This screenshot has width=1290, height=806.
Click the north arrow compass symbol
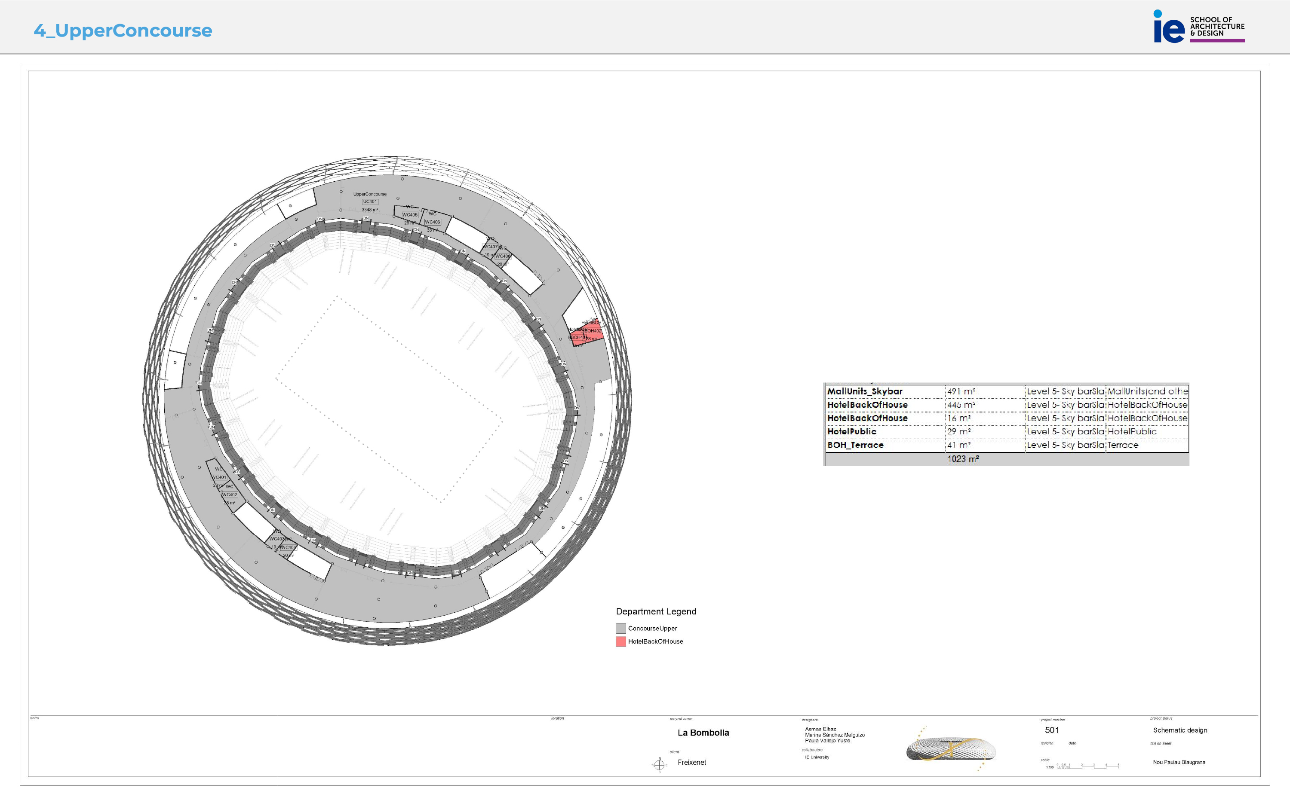tap(659, 766)
